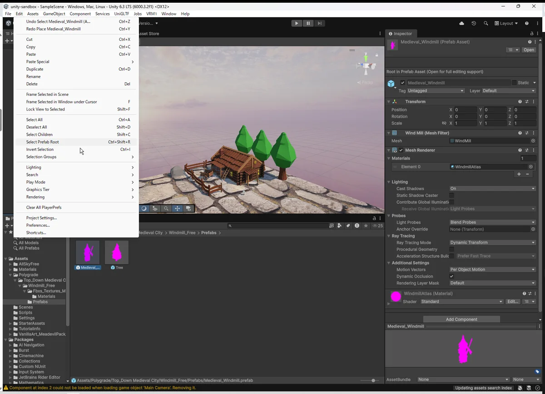Open the Layout dropdown in the toolbar
The image size is (545, 394).
506,23
